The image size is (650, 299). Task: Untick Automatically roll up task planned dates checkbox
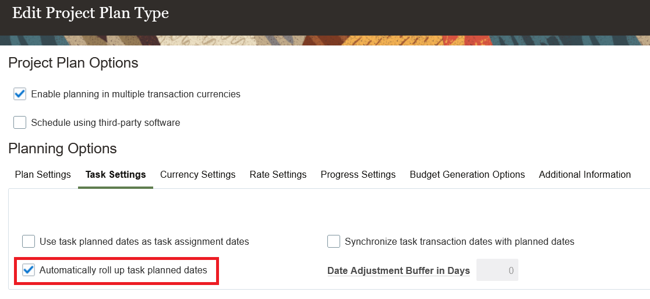tap(29, 270)
